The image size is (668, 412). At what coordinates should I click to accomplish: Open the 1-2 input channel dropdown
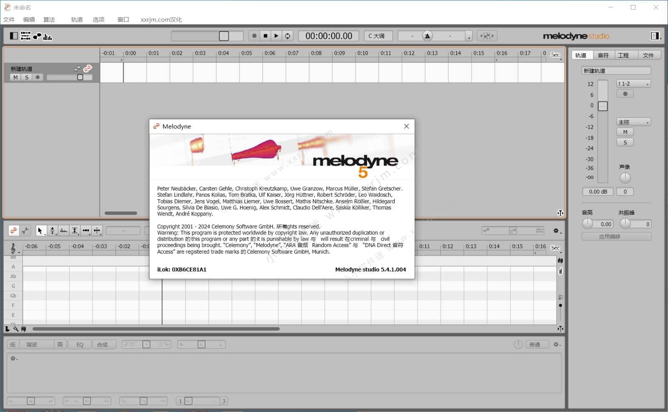(633, 84)
